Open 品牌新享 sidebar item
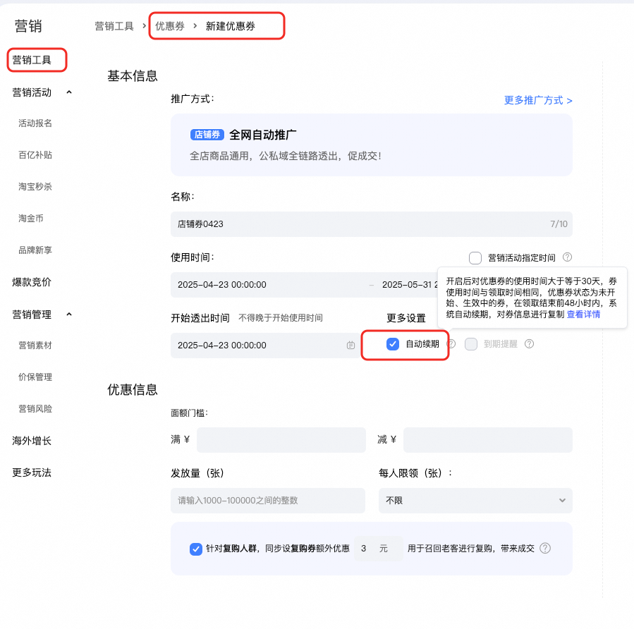Image resolution: width=634 pixels, height=629 pixels. point(35,250)
